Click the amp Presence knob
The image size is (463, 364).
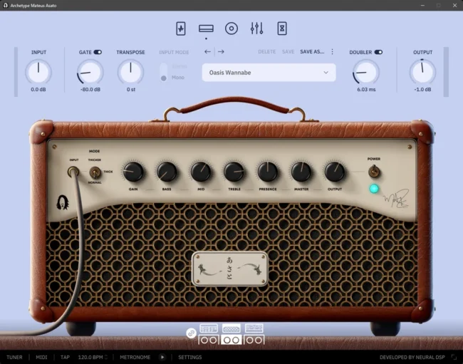(x=268, y=172)
